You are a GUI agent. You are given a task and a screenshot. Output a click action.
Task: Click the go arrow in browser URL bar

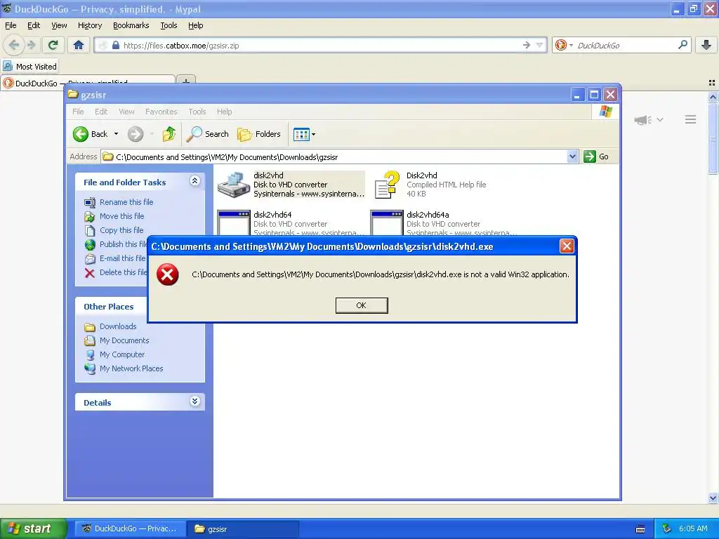(527, 45)
